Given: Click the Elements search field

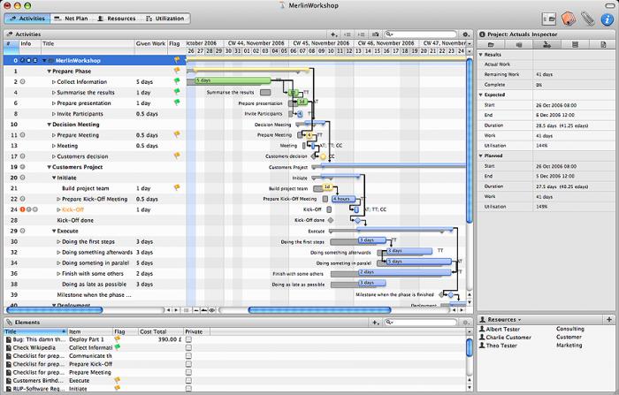Looking at the screenshot, I should tap(420, 323).
